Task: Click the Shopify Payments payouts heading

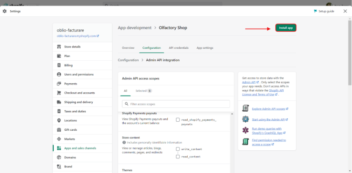Action: coord(139,113)
